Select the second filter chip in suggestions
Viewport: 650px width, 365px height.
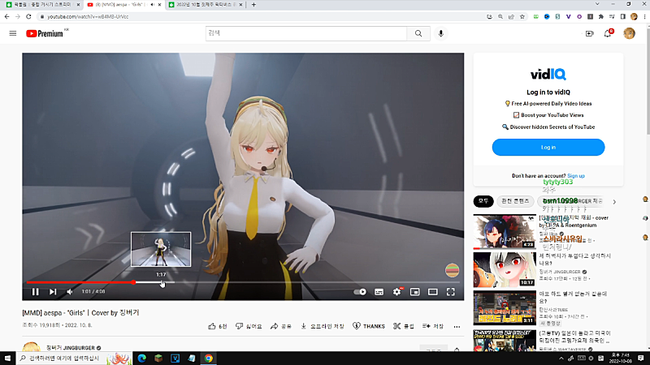pyautogui.click(x=515, y=201)
